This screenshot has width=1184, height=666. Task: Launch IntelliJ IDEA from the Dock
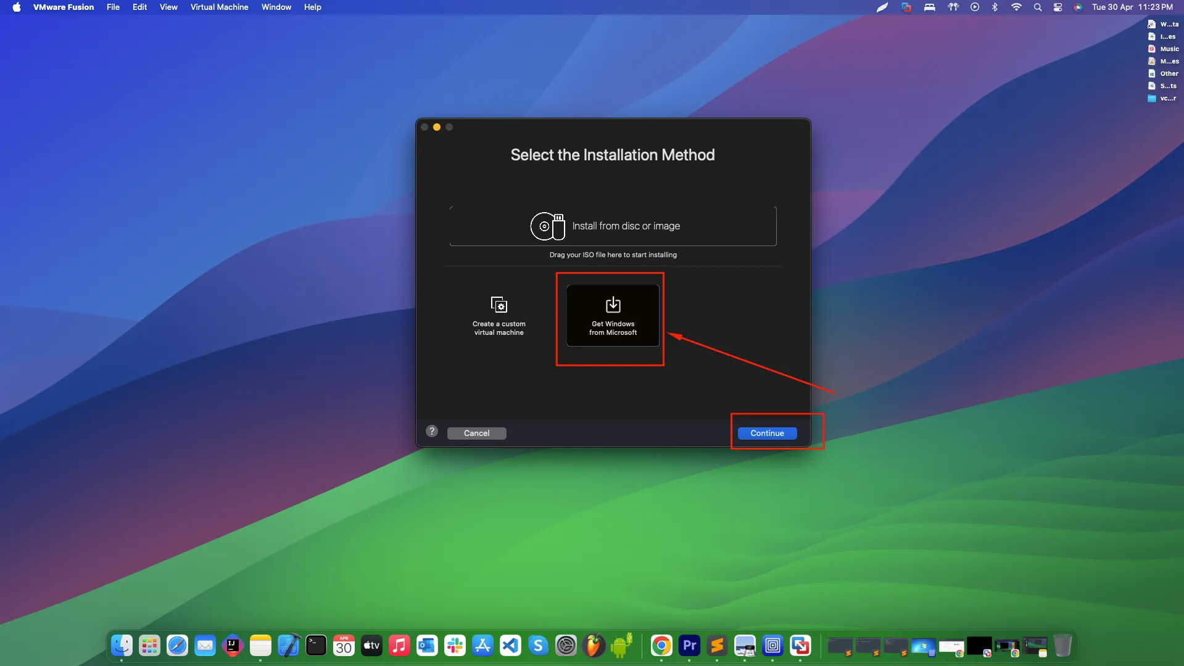click(x=233, y=646)
